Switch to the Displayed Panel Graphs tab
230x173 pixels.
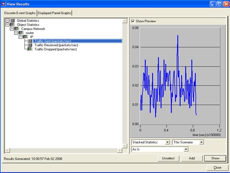point(54,13)
